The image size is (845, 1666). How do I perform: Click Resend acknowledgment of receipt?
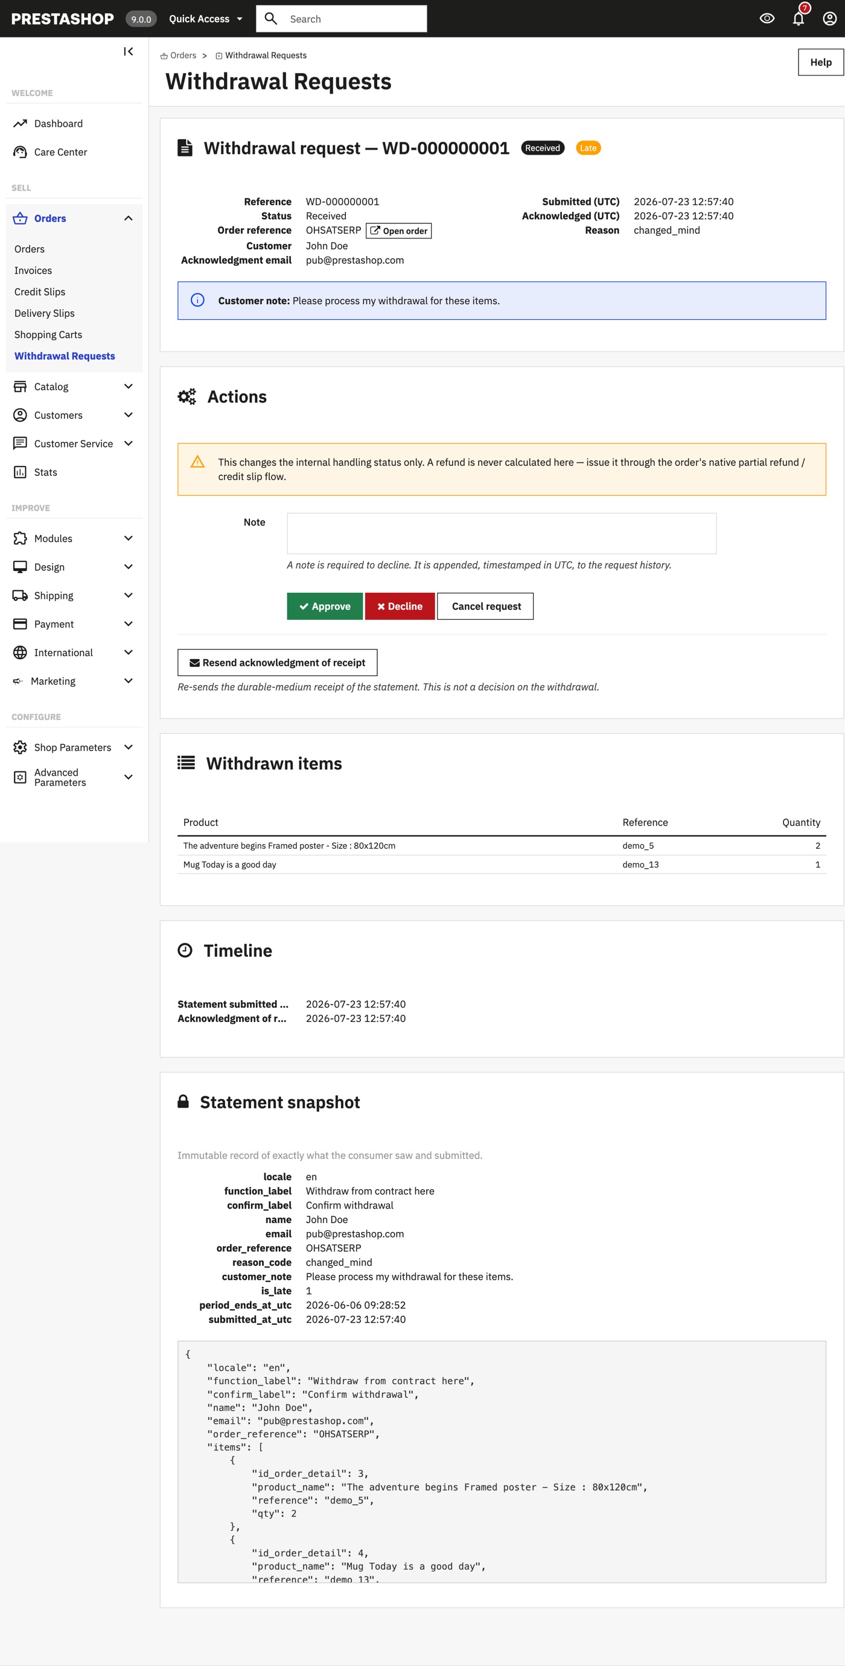(x=278, y=663)
